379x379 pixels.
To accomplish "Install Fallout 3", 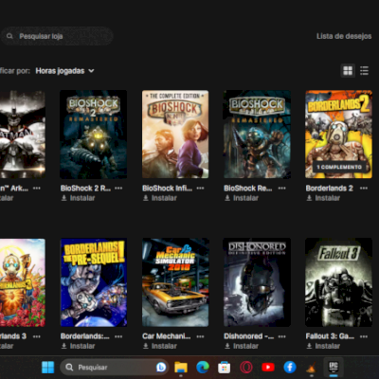I will pos(323,346).
